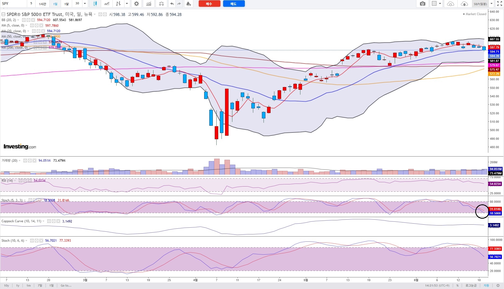Open compare symbols scale icon
The width and height of the screenshot is (504, 289).
[161, 4]
